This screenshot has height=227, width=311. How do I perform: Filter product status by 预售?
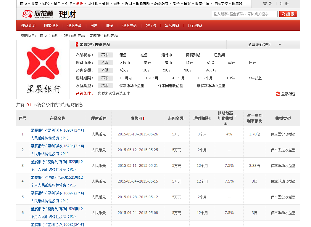123,55
